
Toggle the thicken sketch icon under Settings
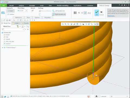pos(40,14)
